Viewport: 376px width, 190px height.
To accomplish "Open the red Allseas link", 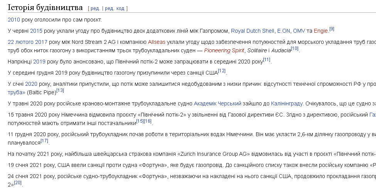I will (157, 42).
